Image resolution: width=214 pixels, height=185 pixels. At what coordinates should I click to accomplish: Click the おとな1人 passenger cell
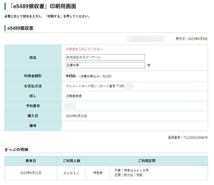click(x=71, y=173)
